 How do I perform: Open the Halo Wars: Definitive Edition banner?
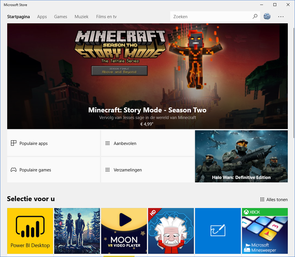tap(241, 156)
